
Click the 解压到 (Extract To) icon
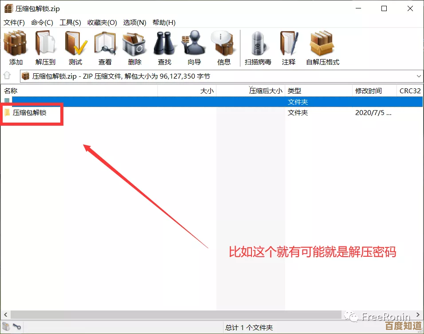[45, 48]
